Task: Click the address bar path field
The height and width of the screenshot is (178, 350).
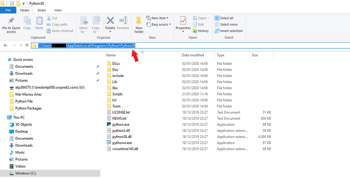Action: click(191, 46)
